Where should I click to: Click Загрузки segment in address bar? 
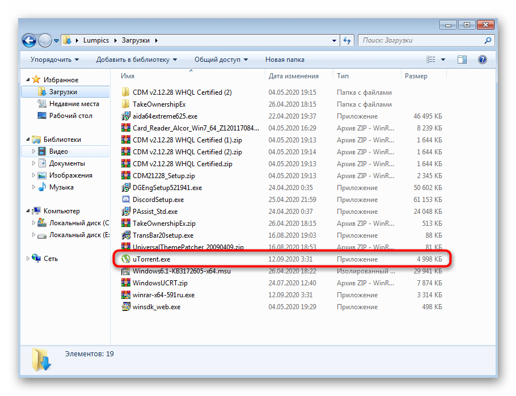click(136, 40)
